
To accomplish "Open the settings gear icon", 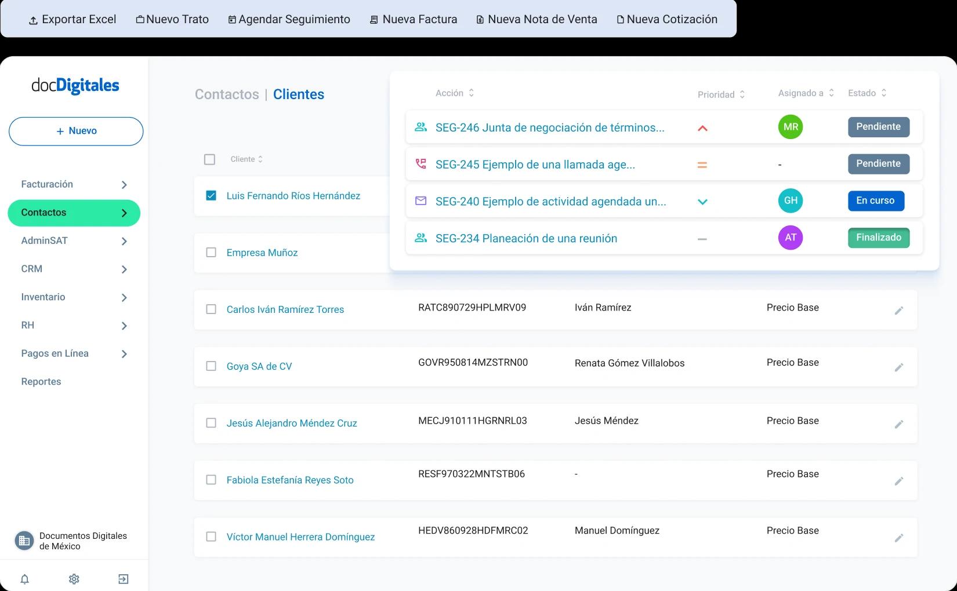I will 74,578.
